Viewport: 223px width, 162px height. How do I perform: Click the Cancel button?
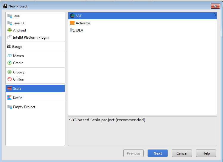pyautogui.click(x=182, y=153)
